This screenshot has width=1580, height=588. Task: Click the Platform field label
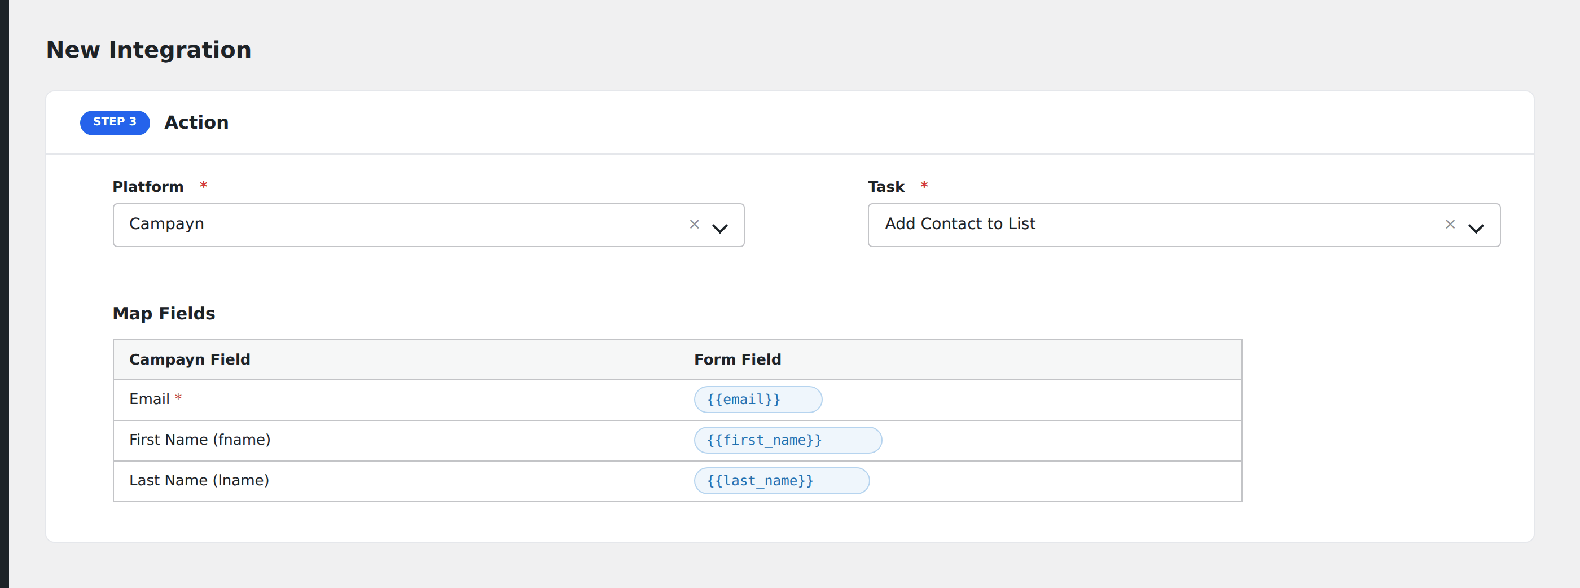[x=148, y=186]
